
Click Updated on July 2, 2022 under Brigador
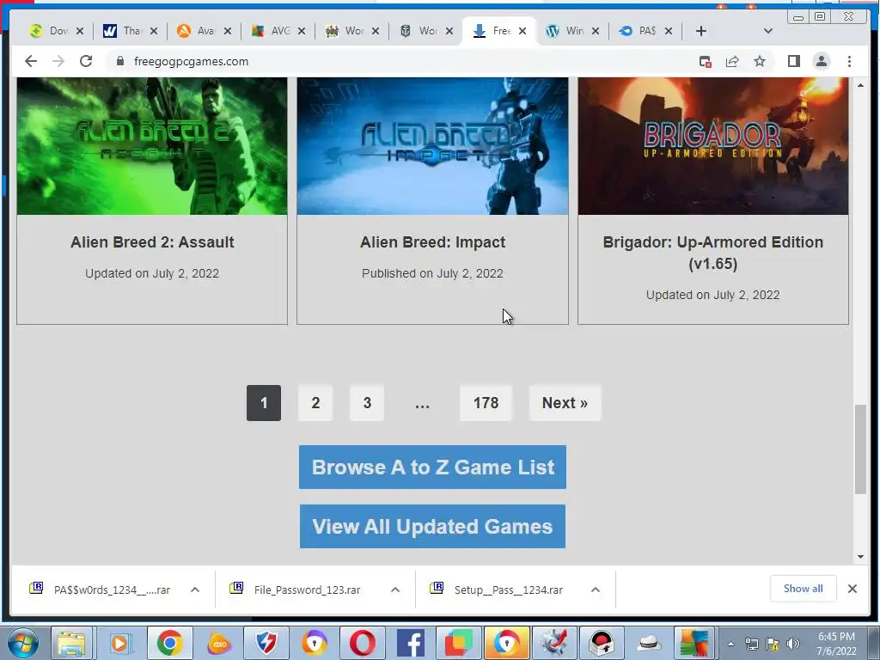point(712,295)
